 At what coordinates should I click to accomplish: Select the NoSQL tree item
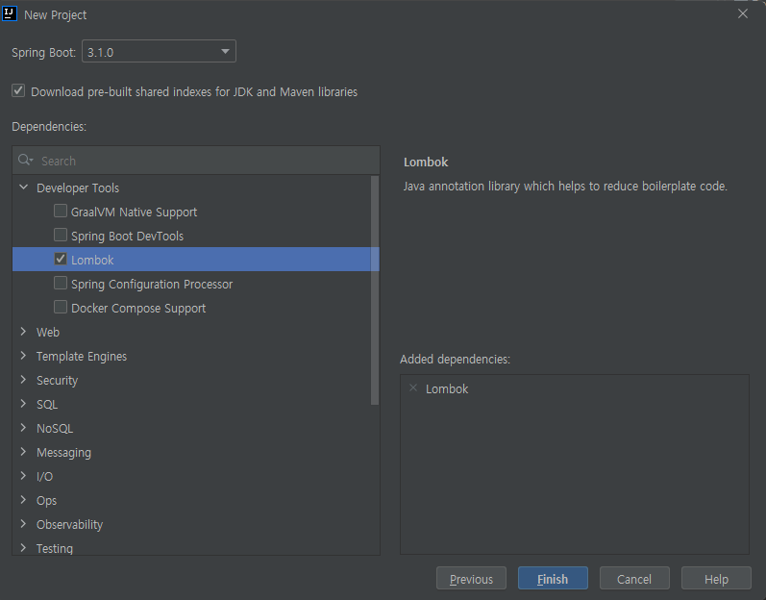(54, 428)
